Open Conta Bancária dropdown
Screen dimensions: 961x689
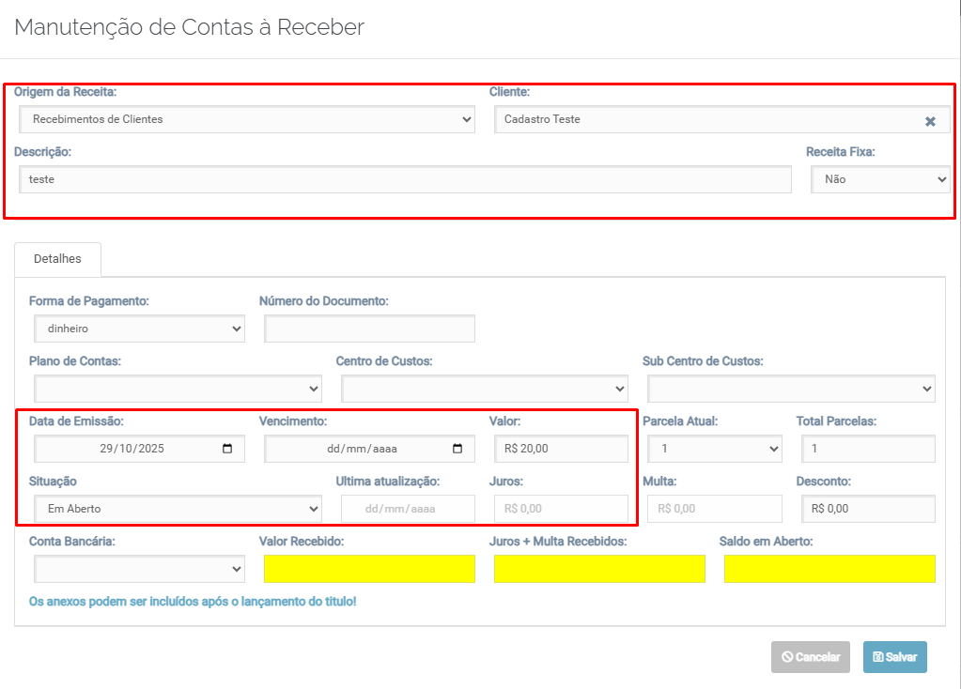(139, 569)
